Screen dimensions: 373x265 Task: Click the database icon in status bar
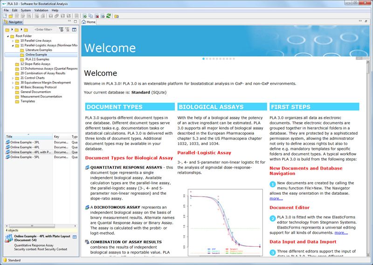(5, 260)
